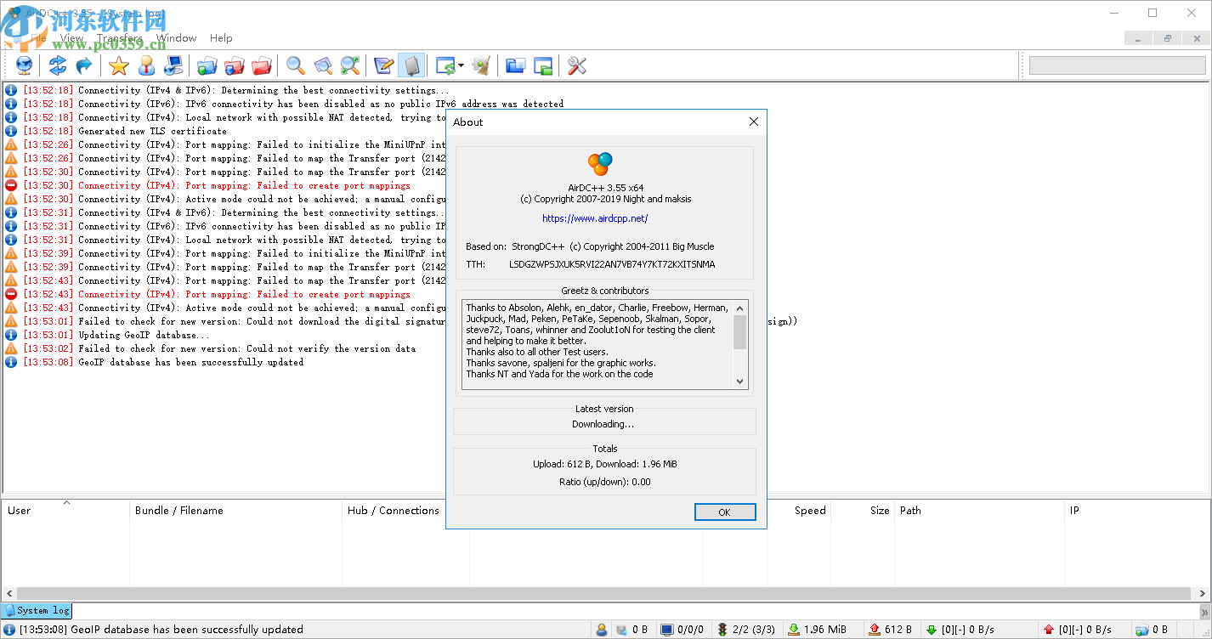1212x639 pixels.
Task: Click the plain red folder toolbar icon
Action: [x=262, y=65]
